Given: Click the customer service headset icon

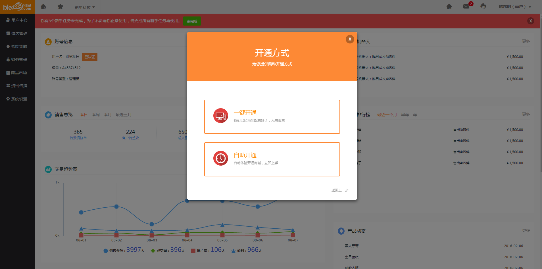Looking at the screenshot, I should [x=483, y=7].
